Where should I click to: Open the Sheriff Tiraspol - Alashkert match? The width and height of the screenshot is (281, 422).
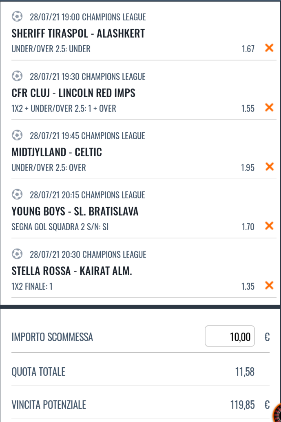[78, 33]
